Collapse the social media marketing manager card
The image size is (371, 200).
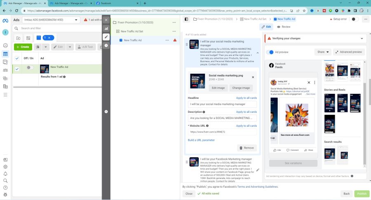pos(258,53)
